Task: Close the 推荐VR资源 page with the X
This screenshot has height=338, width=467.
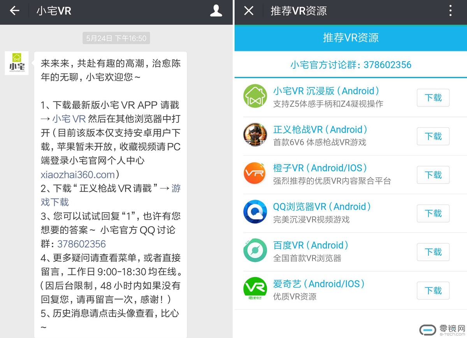Action: pyautogui.click(x=249, y=11)
